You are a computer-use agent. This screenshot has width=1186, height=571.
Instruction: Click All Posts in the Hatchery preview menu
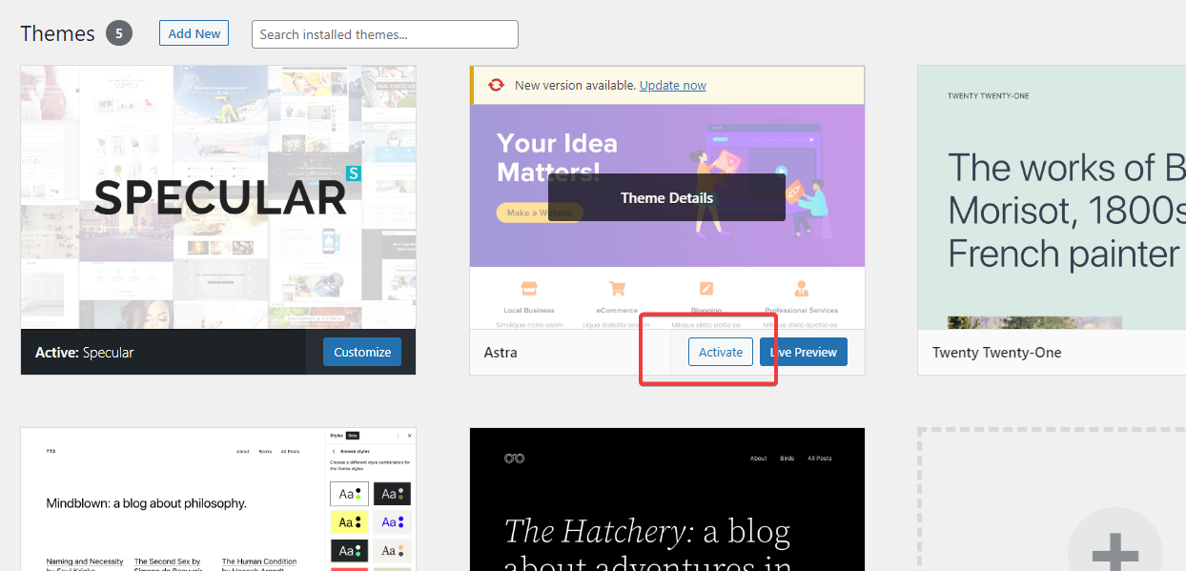click(819, 459)
